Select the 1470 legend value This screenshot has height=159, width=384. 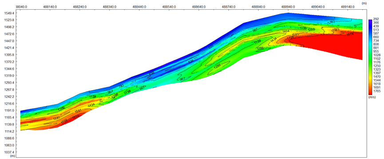click(x=377, y=77)
